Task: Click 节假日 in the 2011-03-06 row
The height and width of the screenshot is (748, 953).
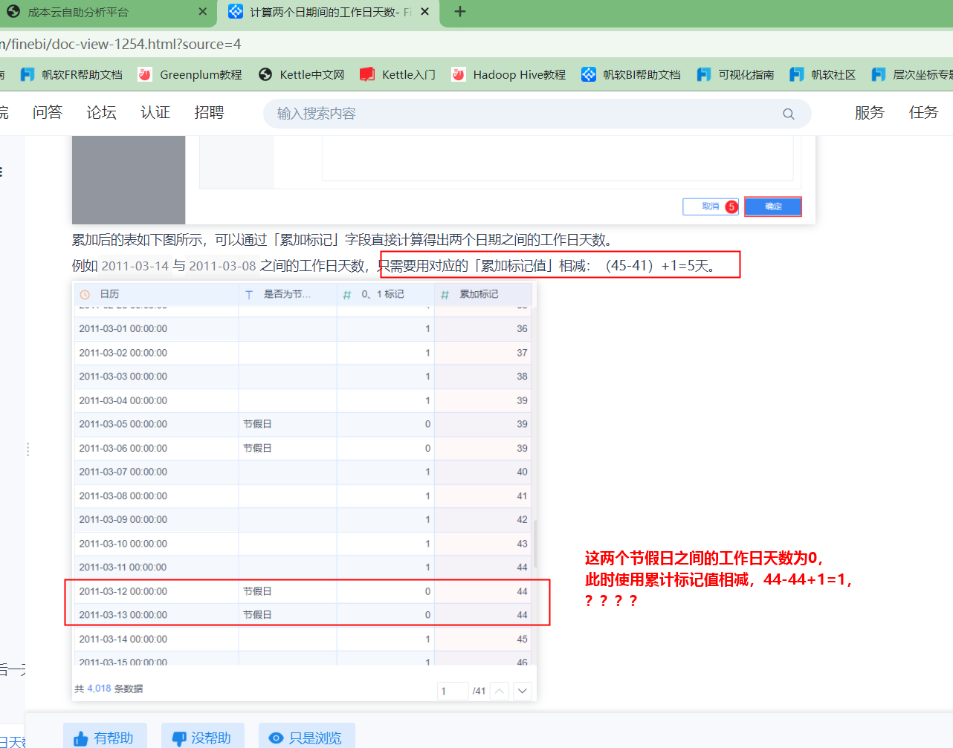Action: pyautogui.click(x=257, y=448)
